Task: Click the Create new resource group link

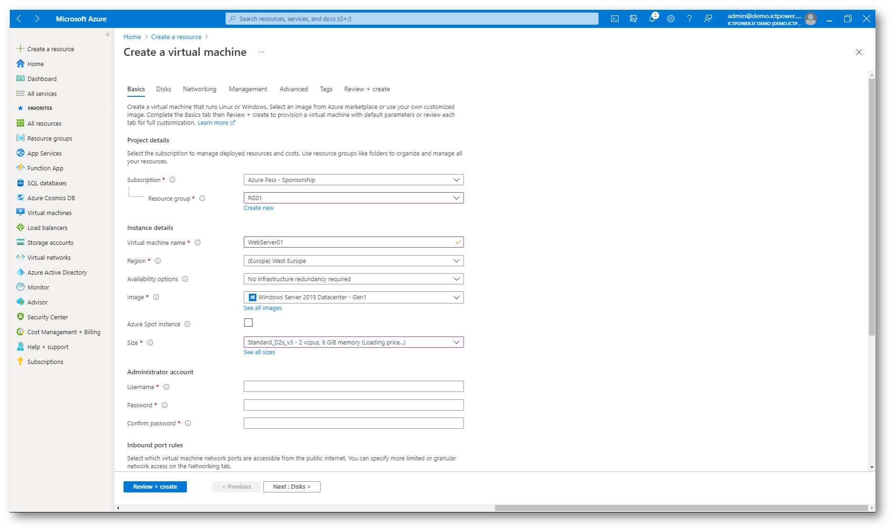Action: 259,208
